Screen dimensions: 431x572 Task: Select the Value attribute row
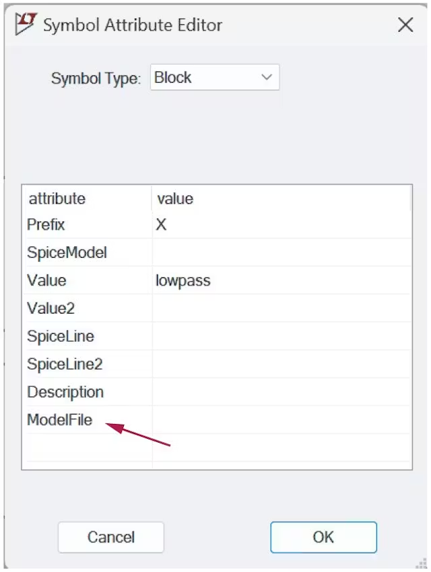pos(46,281)
